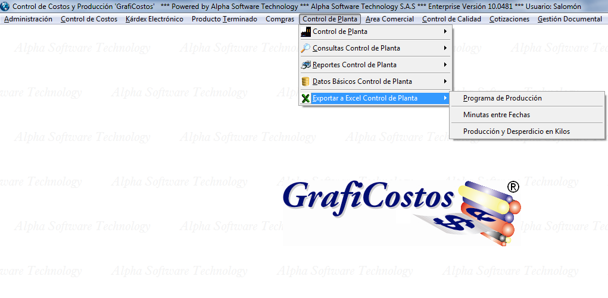The width and height of the screenshot is (608, 298).
Task: Select Programa de Producción export option
Action: [x=502, y=98]
